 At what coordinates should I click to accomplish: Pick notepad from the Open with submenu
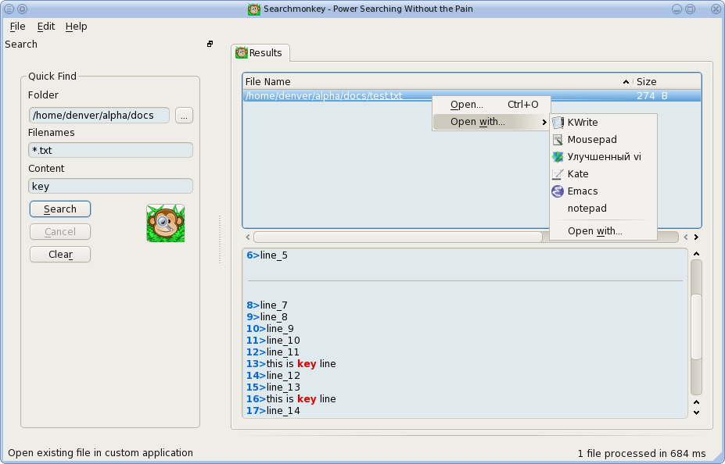[x=603, y=209]
